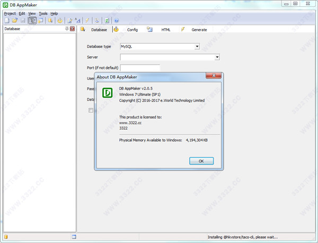318x243 pixels.
Task: Close the About DB AppMaker dialog
Action: (214, 76)
